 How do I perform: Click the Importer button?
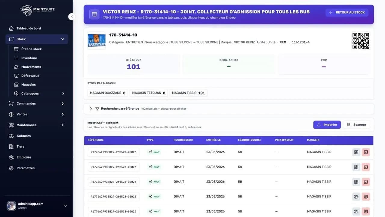click(327, 125)
